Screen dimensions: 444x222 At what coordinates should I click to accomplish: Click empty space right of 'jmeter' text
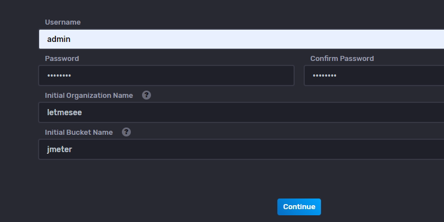255,149
